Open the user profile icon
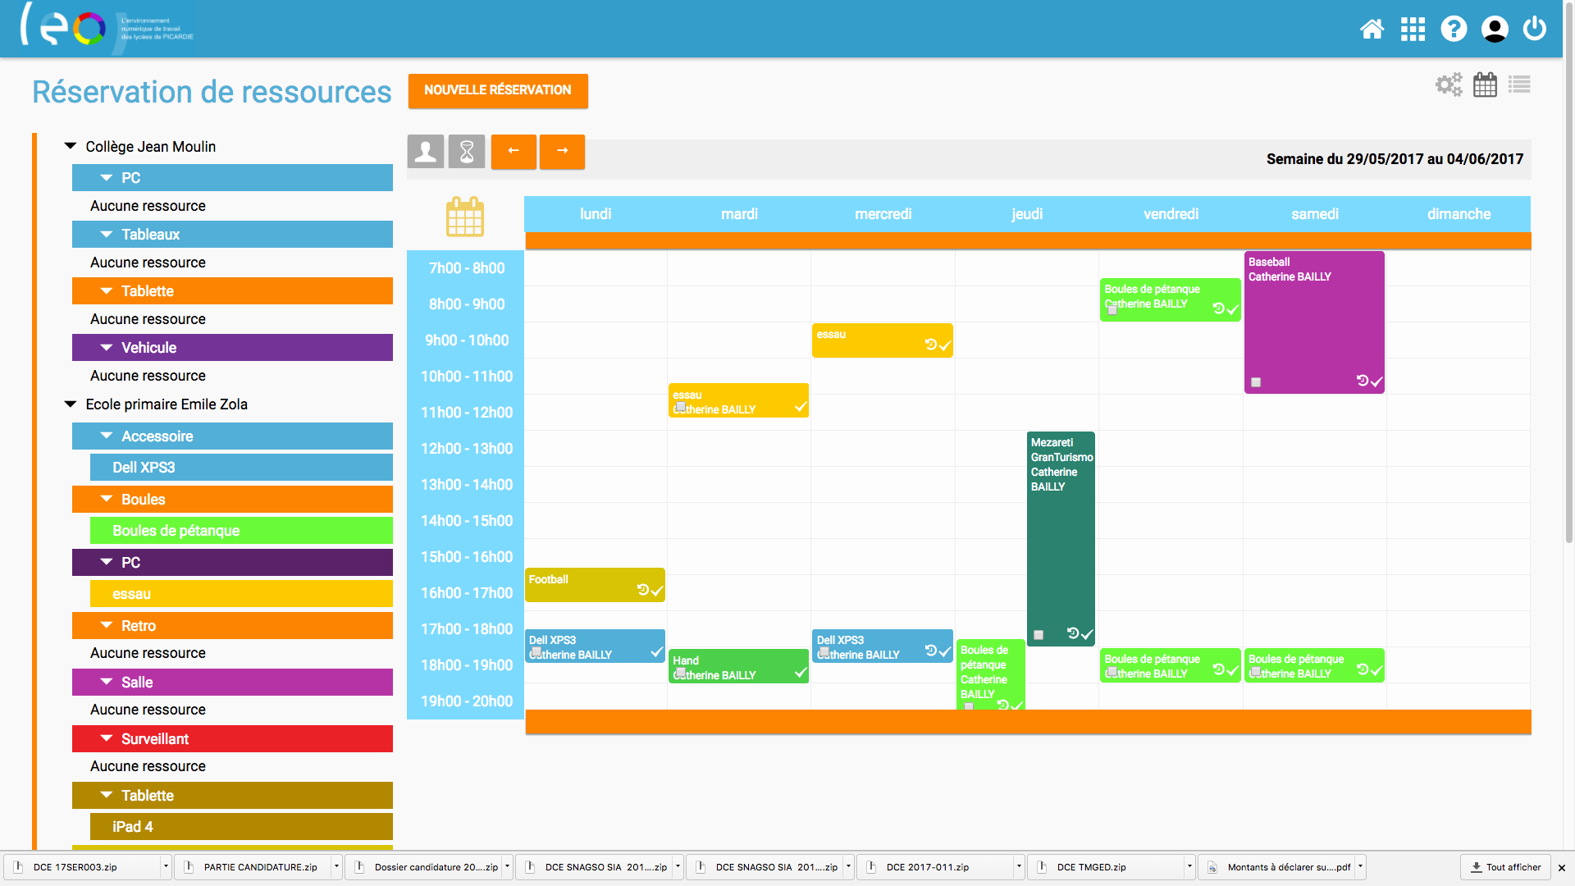The width and height of the screenshot is (1575, 886). [x=1495, y=30]
